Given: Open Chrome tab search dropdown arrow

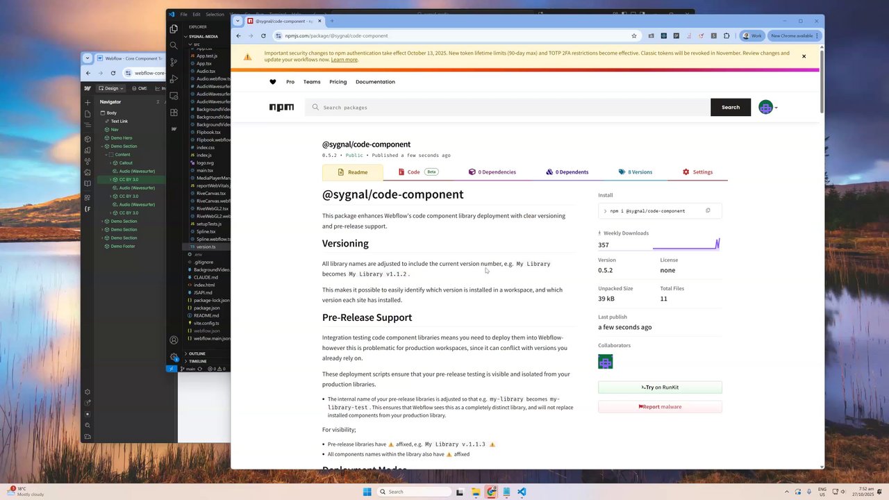Looking at the screenshot, I should click(238, 21).
